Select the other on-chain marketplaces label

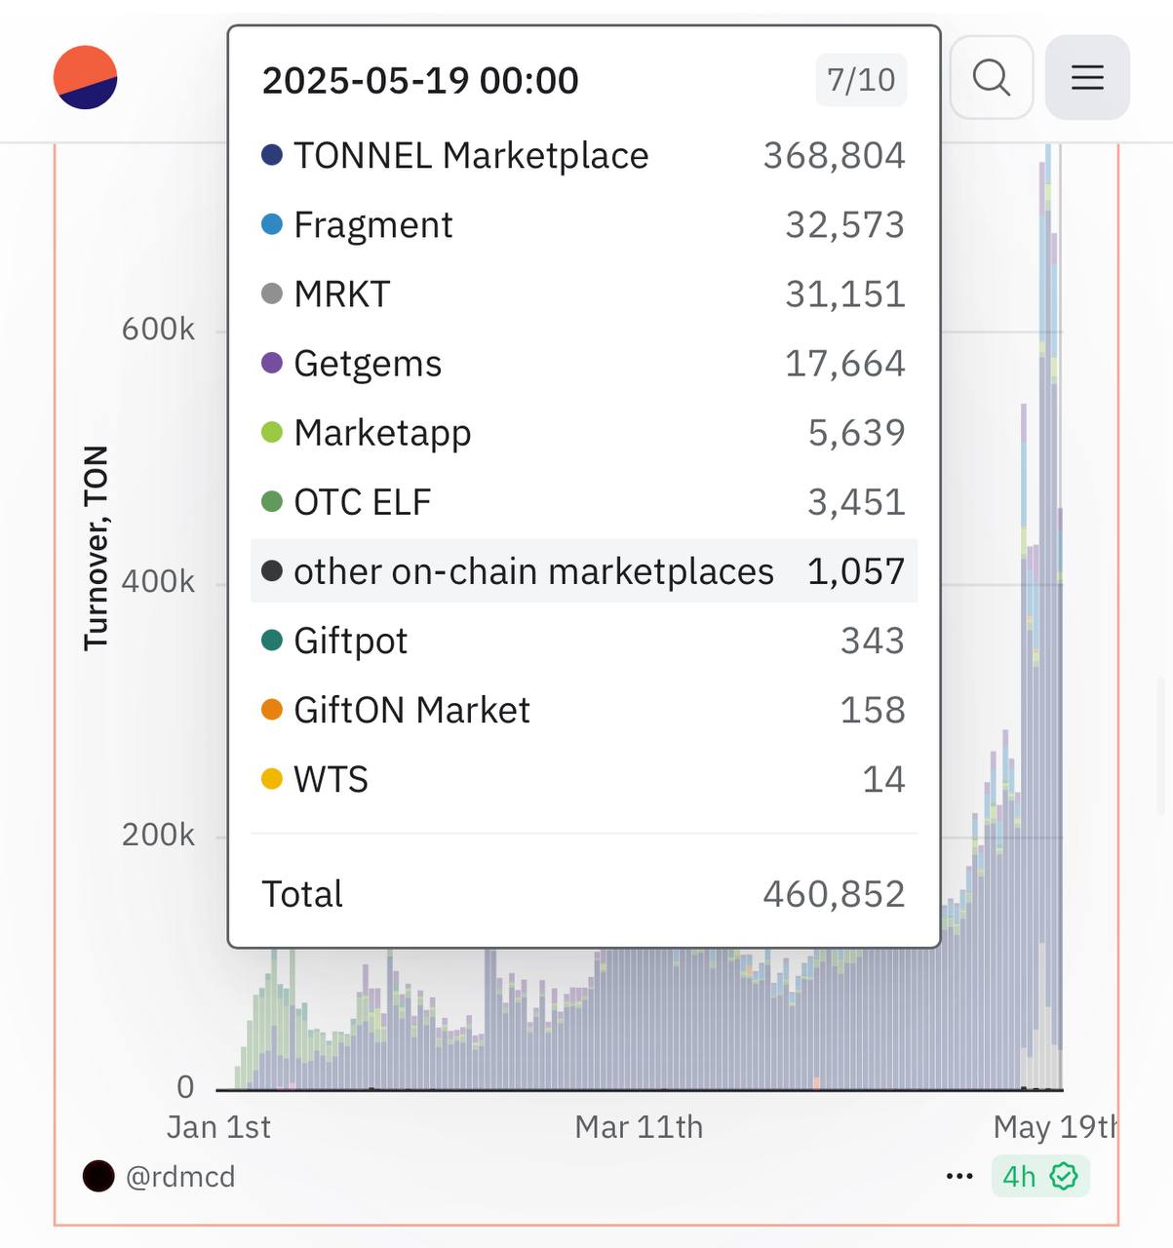[533, 571]
